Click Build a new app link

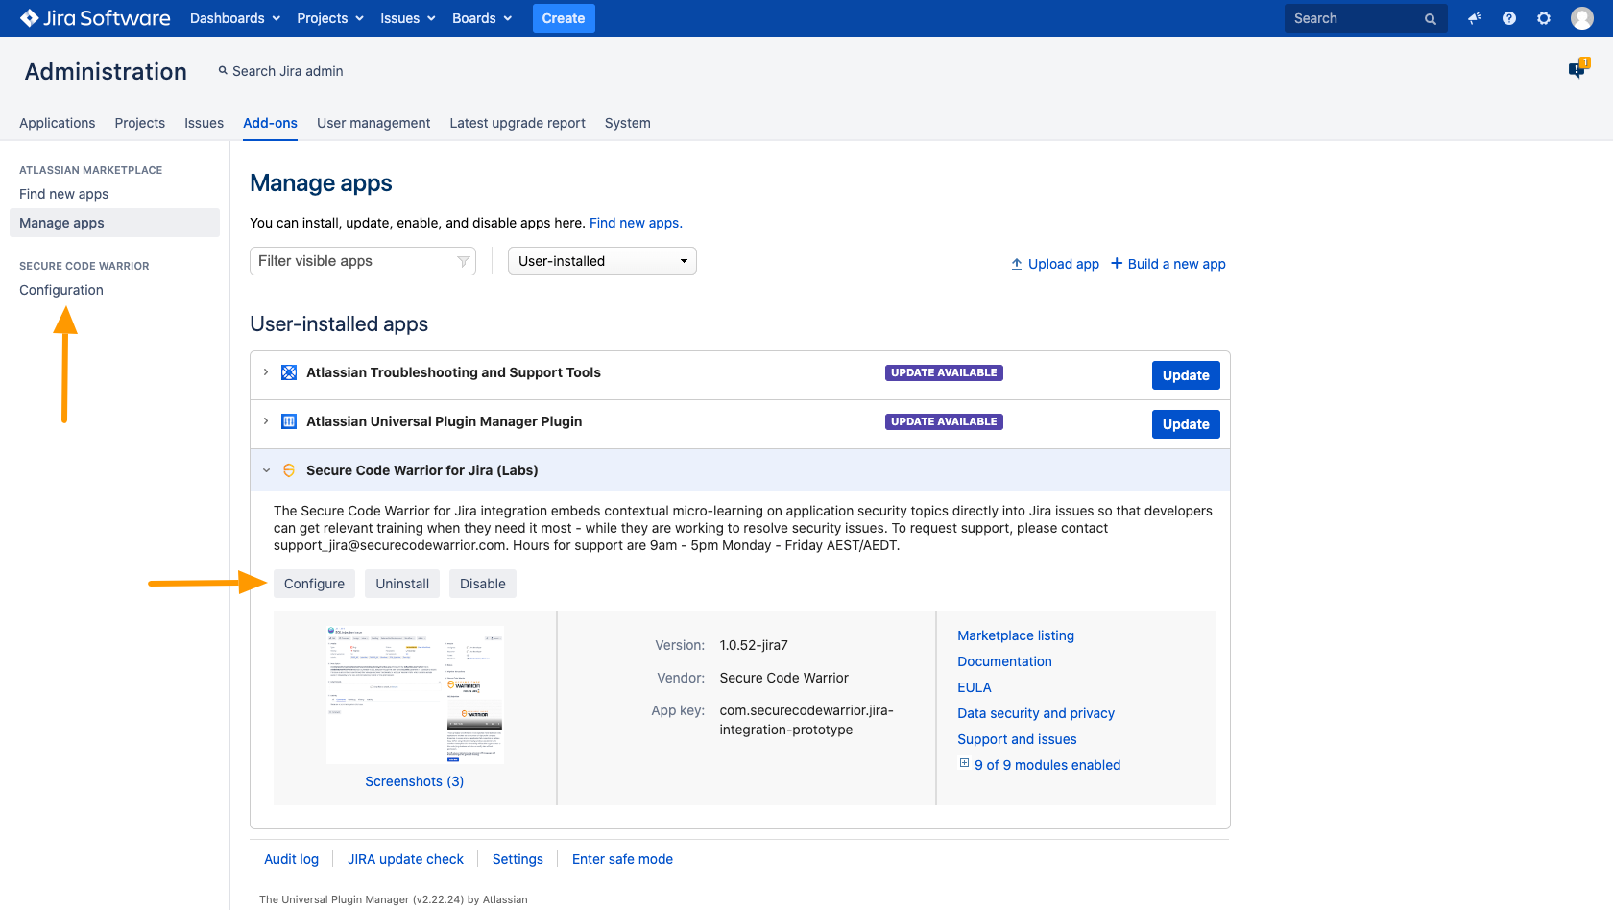click(1168, 264)
